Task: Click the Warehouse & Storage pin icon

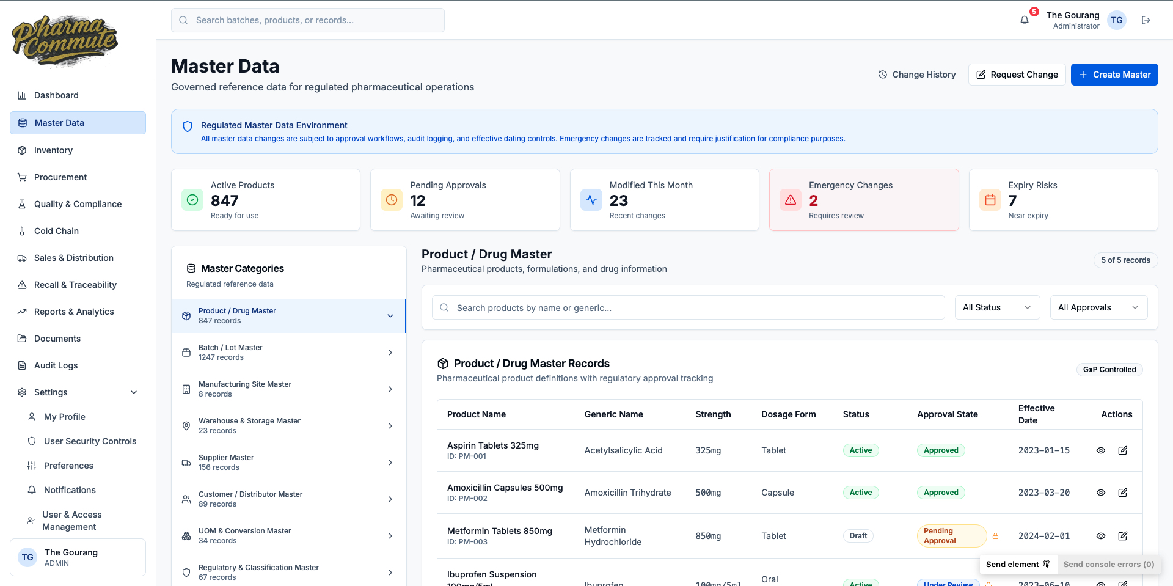Action: tap(186, 426)
